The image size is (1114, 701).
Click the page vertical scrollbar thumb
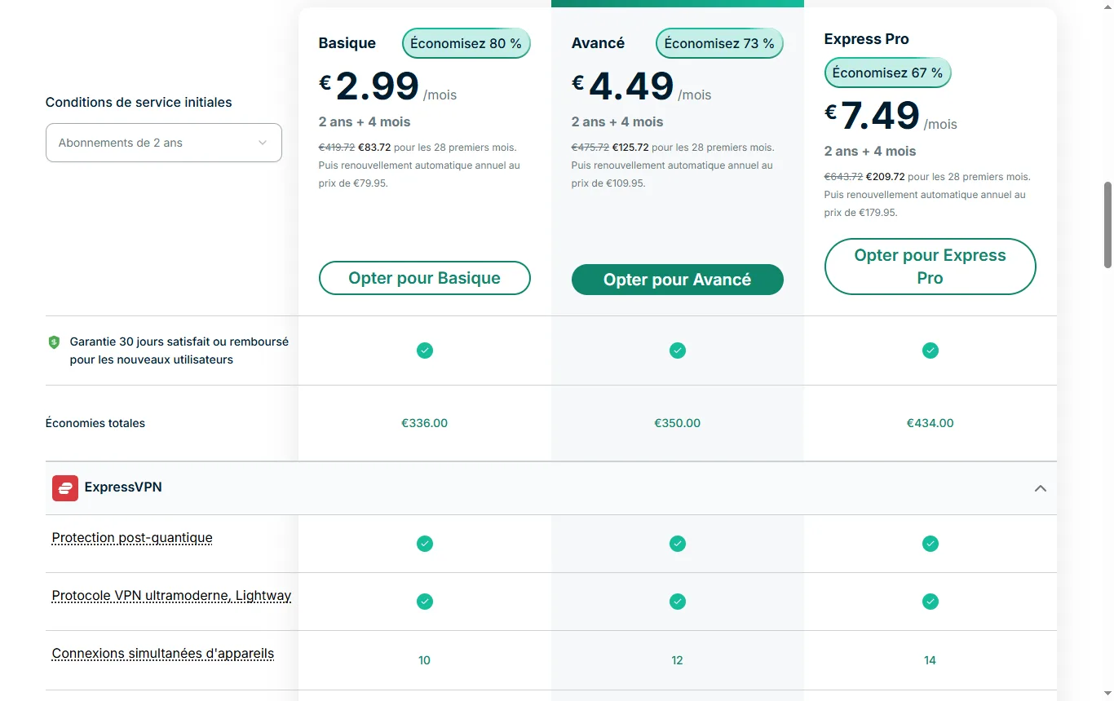[1107, 224]
